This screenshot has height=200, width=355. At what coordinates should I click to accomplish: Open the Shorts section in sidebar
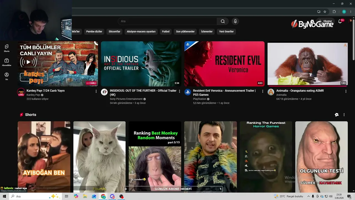[7, 48]
